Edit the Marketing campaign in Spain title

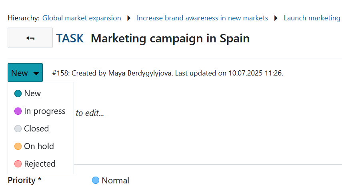click(x=170, y=38)
